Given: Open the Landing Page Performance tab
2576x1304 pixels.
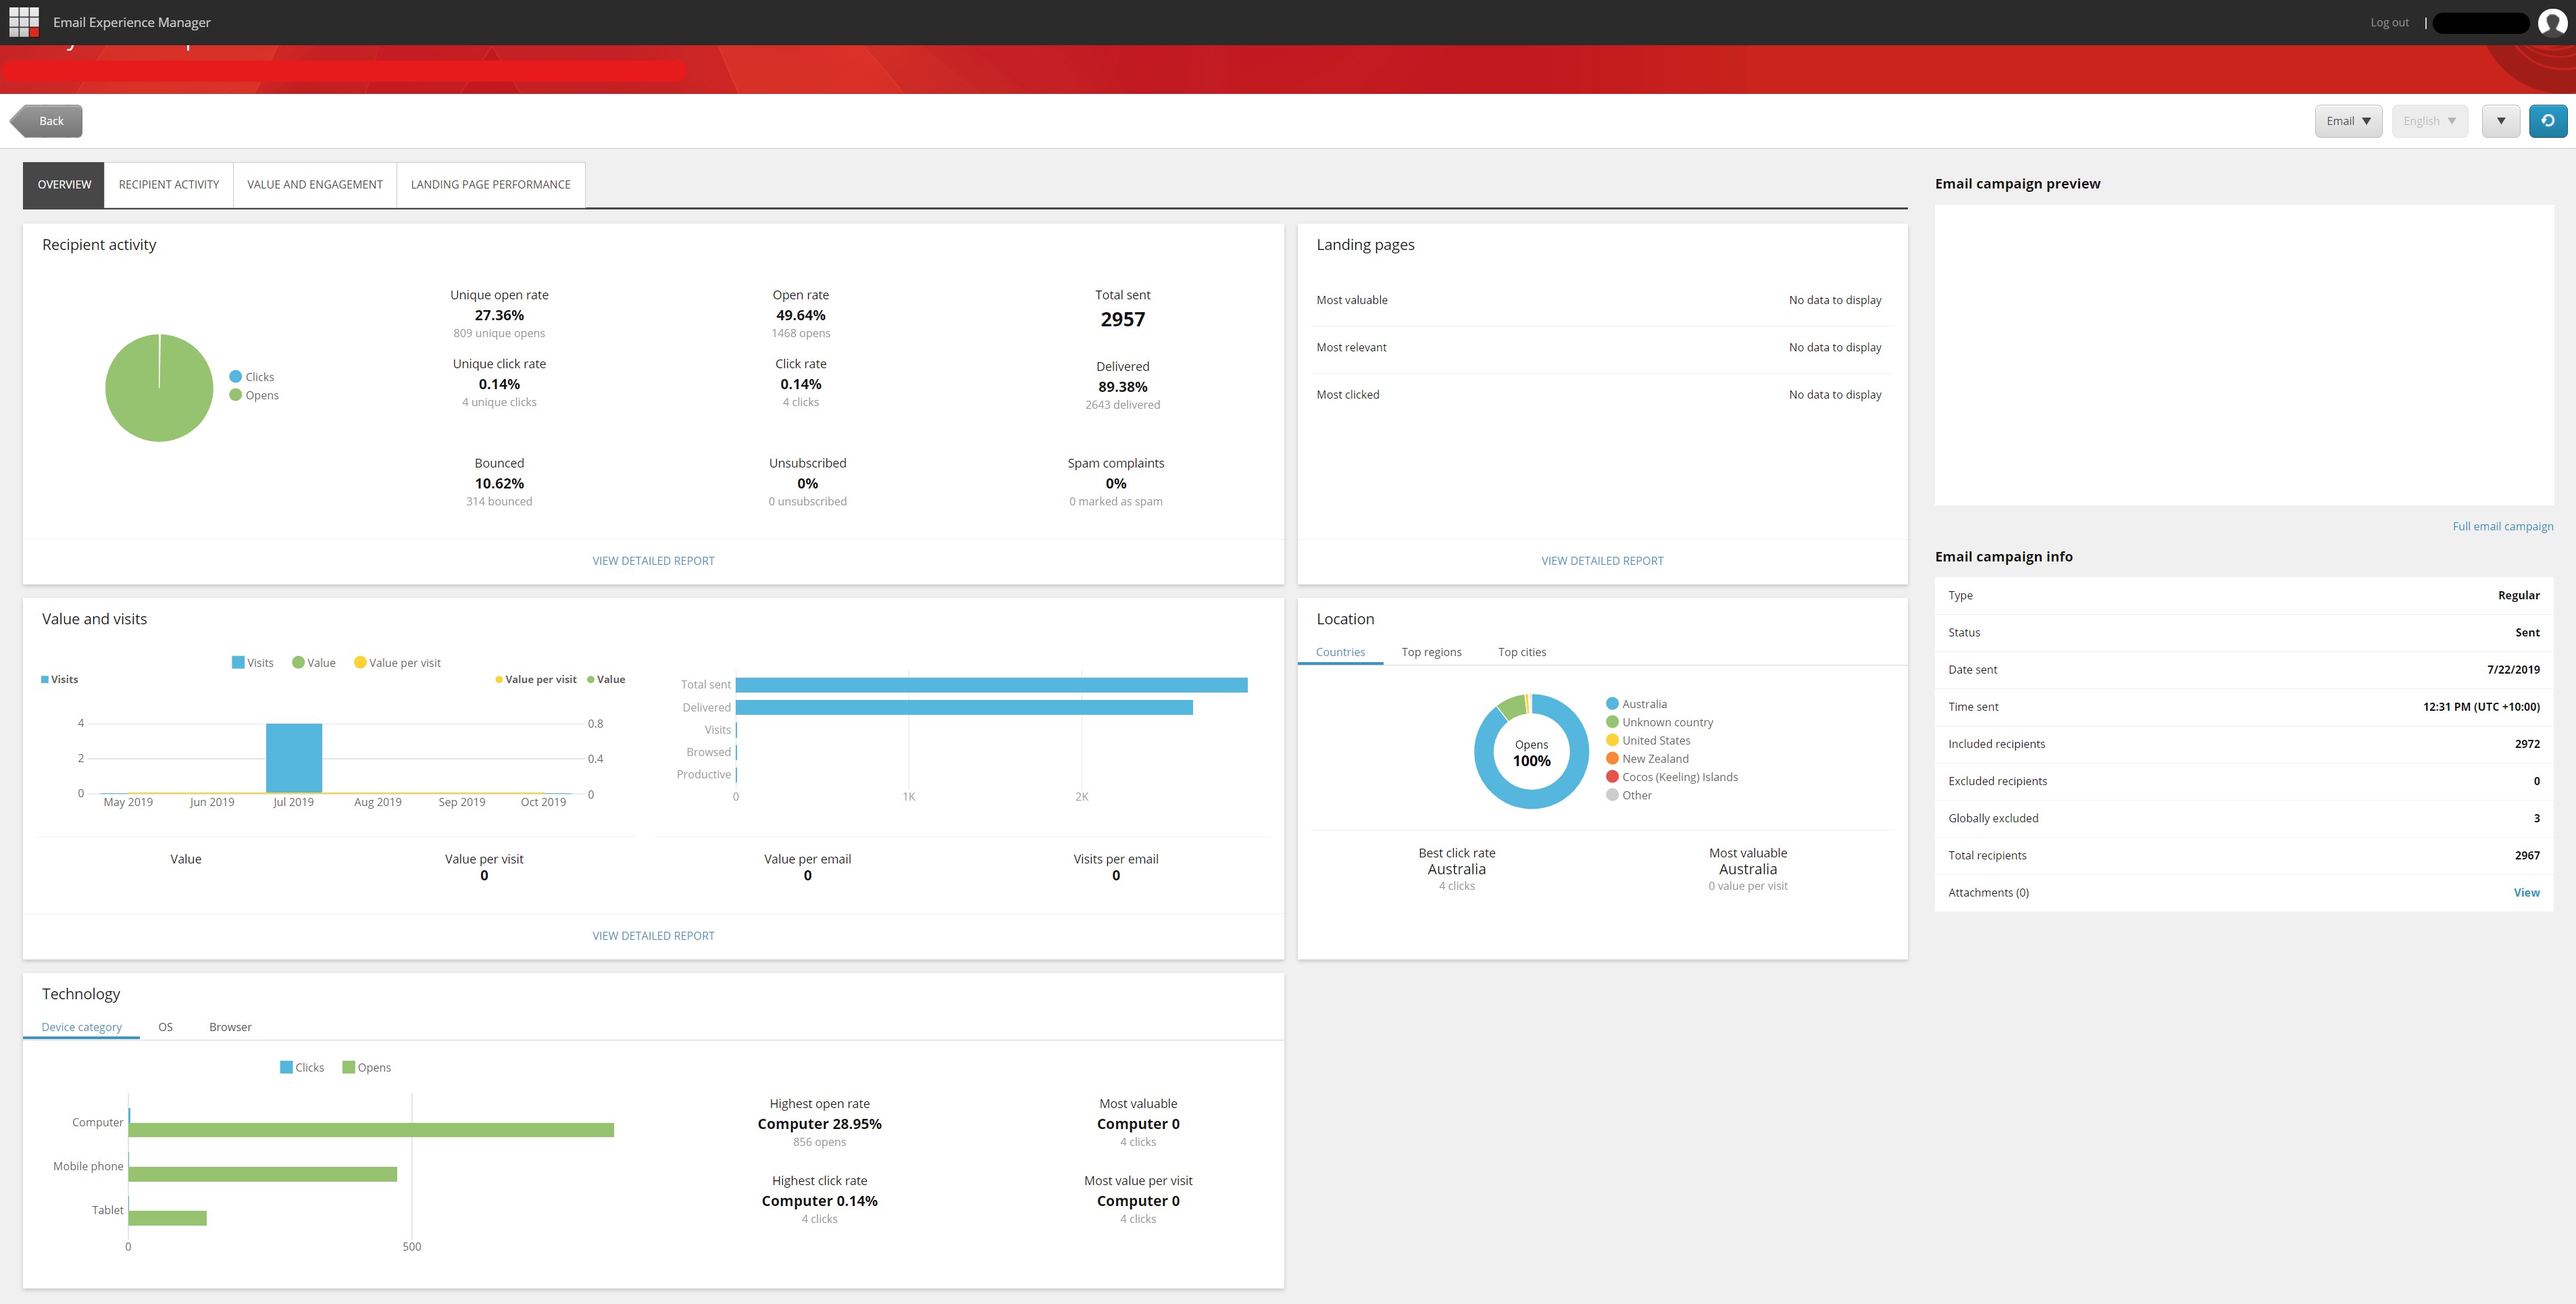Looking at the screenshot, I should pos(489,184).
